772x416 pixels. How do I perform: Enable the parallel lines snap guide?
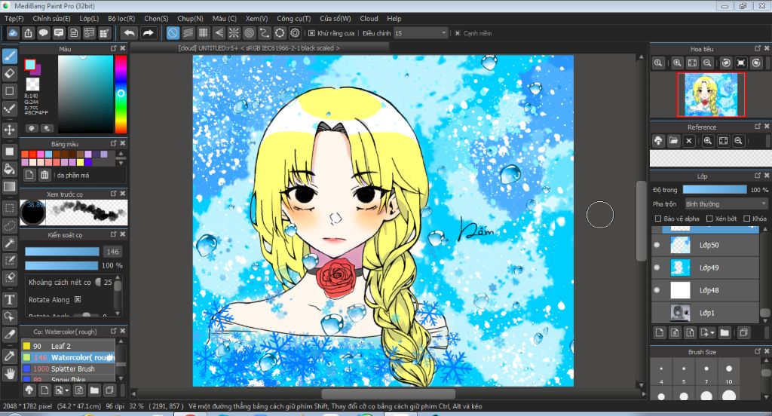point(188,33)
